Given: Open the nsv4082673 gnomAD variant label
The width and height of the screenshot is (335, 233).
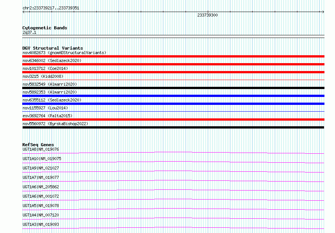Looking at the screenshot, I should coord(64,53).
